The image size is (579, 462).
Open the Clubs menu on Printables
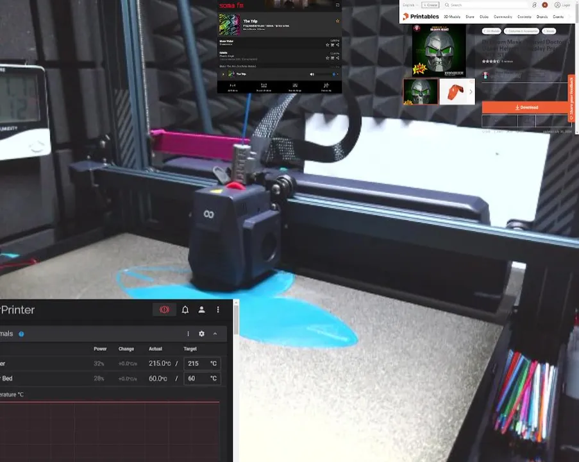pos(484,17)
